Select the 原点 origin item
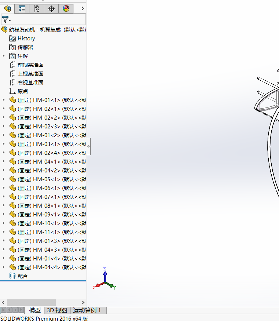The height and width of the screenshot is (321, 279). tap(22, 91)
